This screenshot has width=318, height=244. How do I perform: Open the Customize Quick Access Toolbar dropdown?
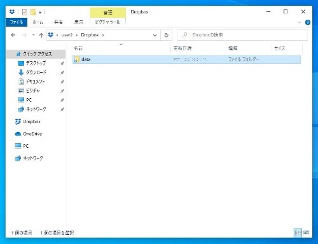click(40, 12)
